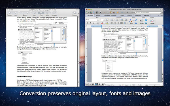Image resolution: width=170 pixels, height=106 pixels.
Task: Show paragraph marks with pilcrow icon
Action: (127, 12)
